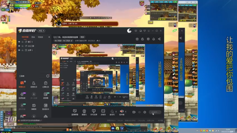Viewport: 237px width, 133px height.
Task: Click the box icon left of the bell
Action: point(148,39)
